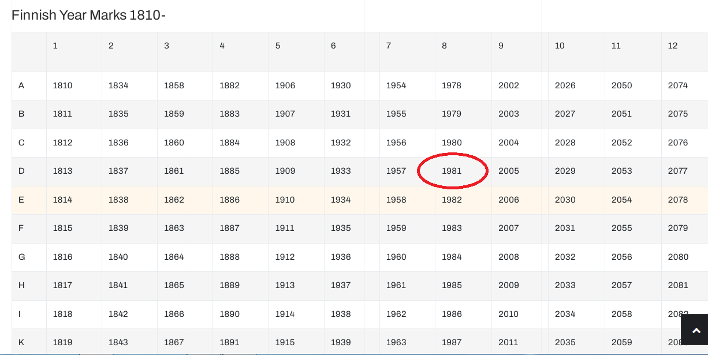
Task: Select the 1839 cell in row F
Action: (118, 228)
